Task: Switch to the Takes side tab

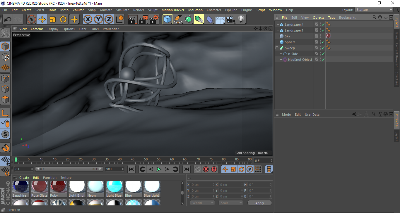Action: coord(397,36)
